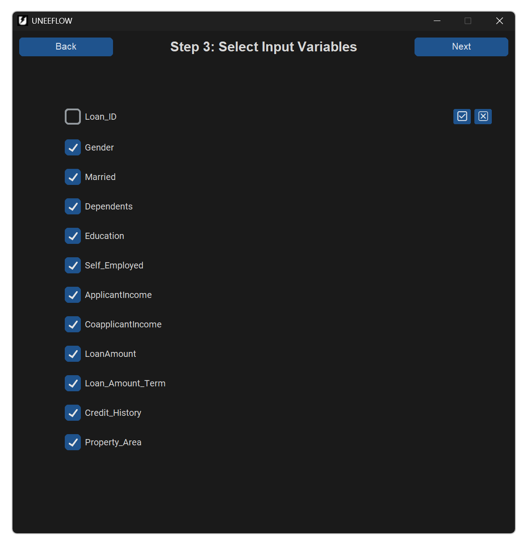Click the Loan_ID label text
532x540 pixels.
pos(101,117)
